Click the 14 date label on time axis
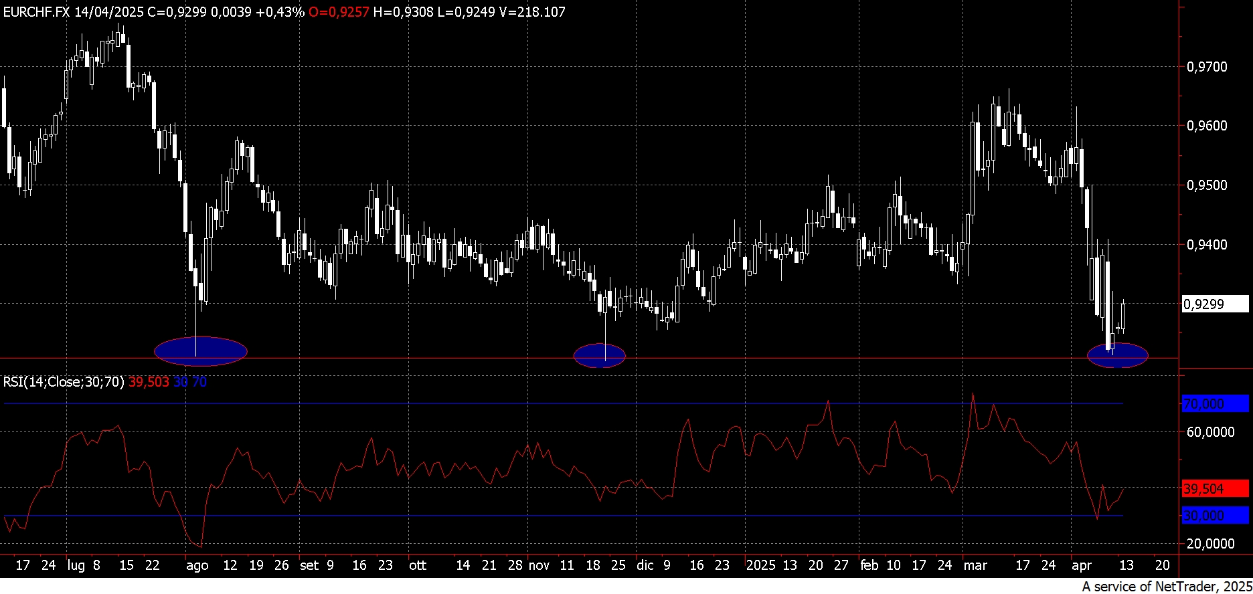 463,565
